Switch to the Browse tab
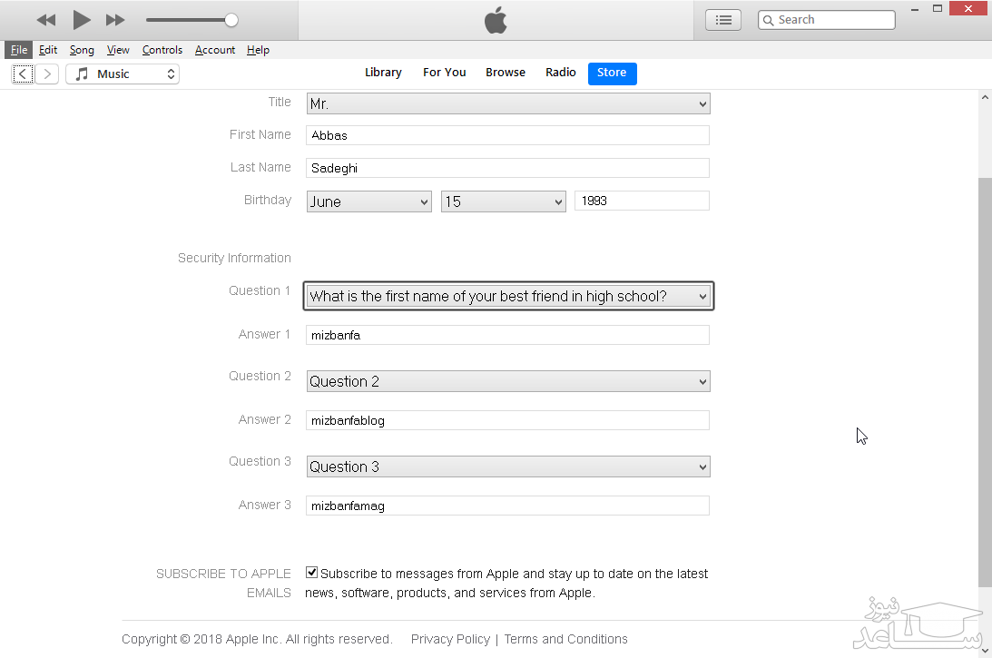The width and height of the screenshot is (992, 658). coord(505,73)
